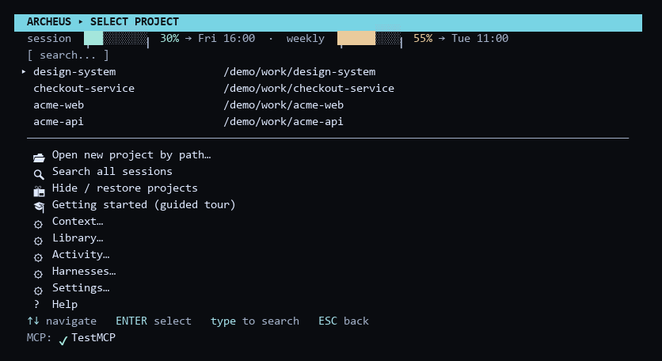
Task: Click the magnifier icon next to Search all sessions
Action: click(x=39, y=174)
